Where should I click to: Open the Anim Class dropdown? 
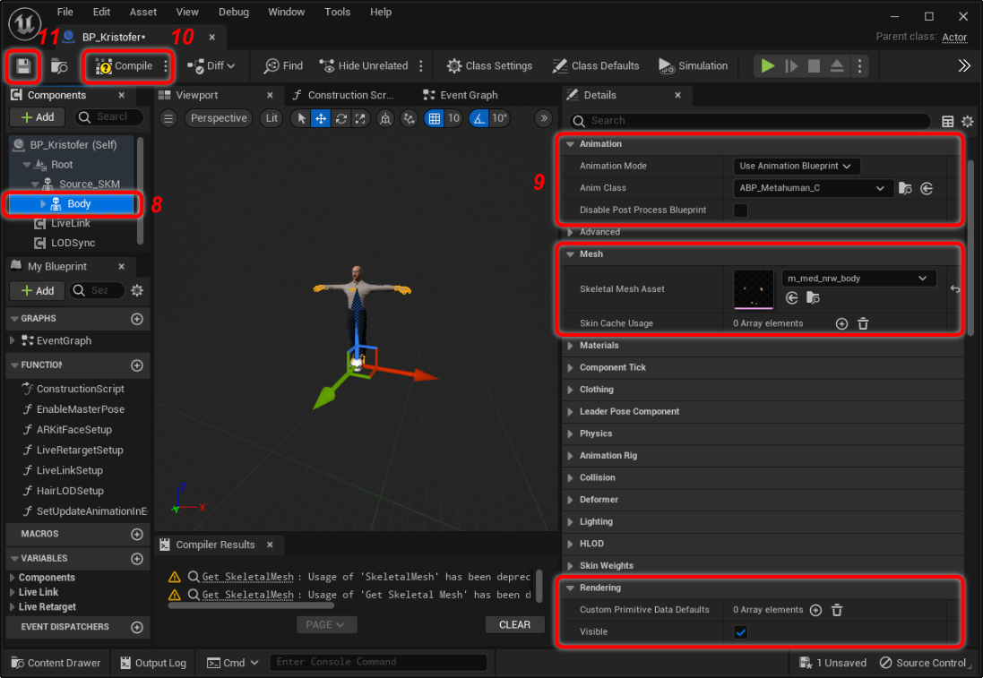pos(814,188)
